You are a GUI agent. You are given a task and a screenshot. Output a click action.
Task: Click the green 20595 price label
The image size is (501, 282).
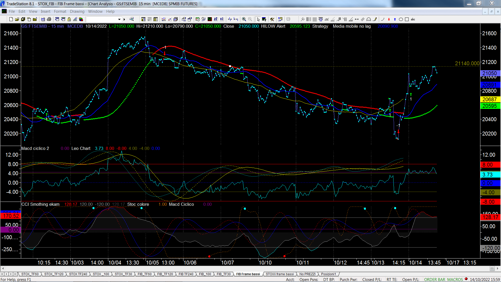click(x=490, y=106)
